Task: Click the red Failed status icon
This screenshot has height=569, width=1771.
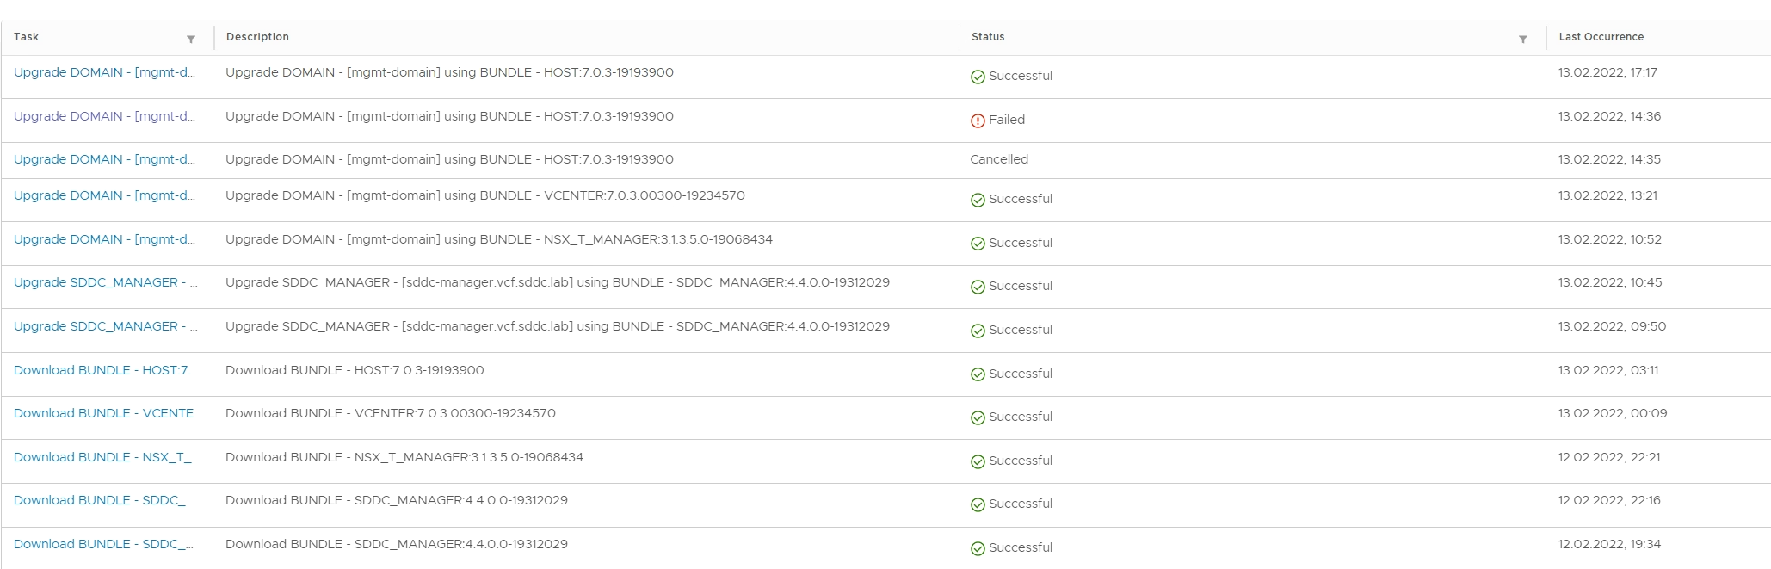Action: pyautogui.click(x=978, y=121)
